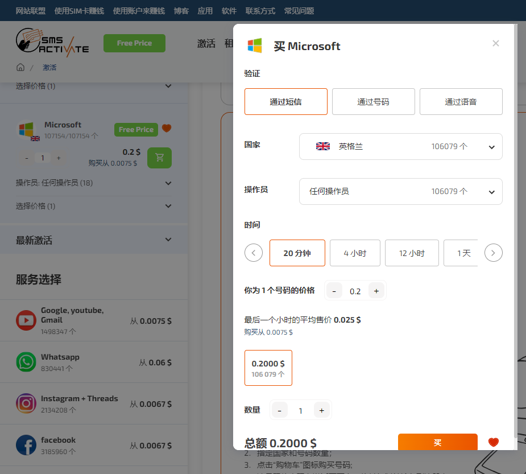Open 博客 in the top menu
The height and width of the screenshot is (474, 526).
181,11
